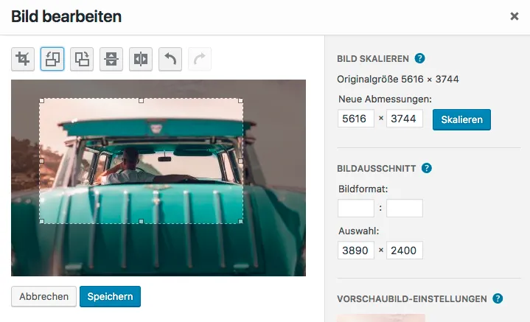Close the Bild bearbeiten dialog
530x322 pixels.
(514, 16)
